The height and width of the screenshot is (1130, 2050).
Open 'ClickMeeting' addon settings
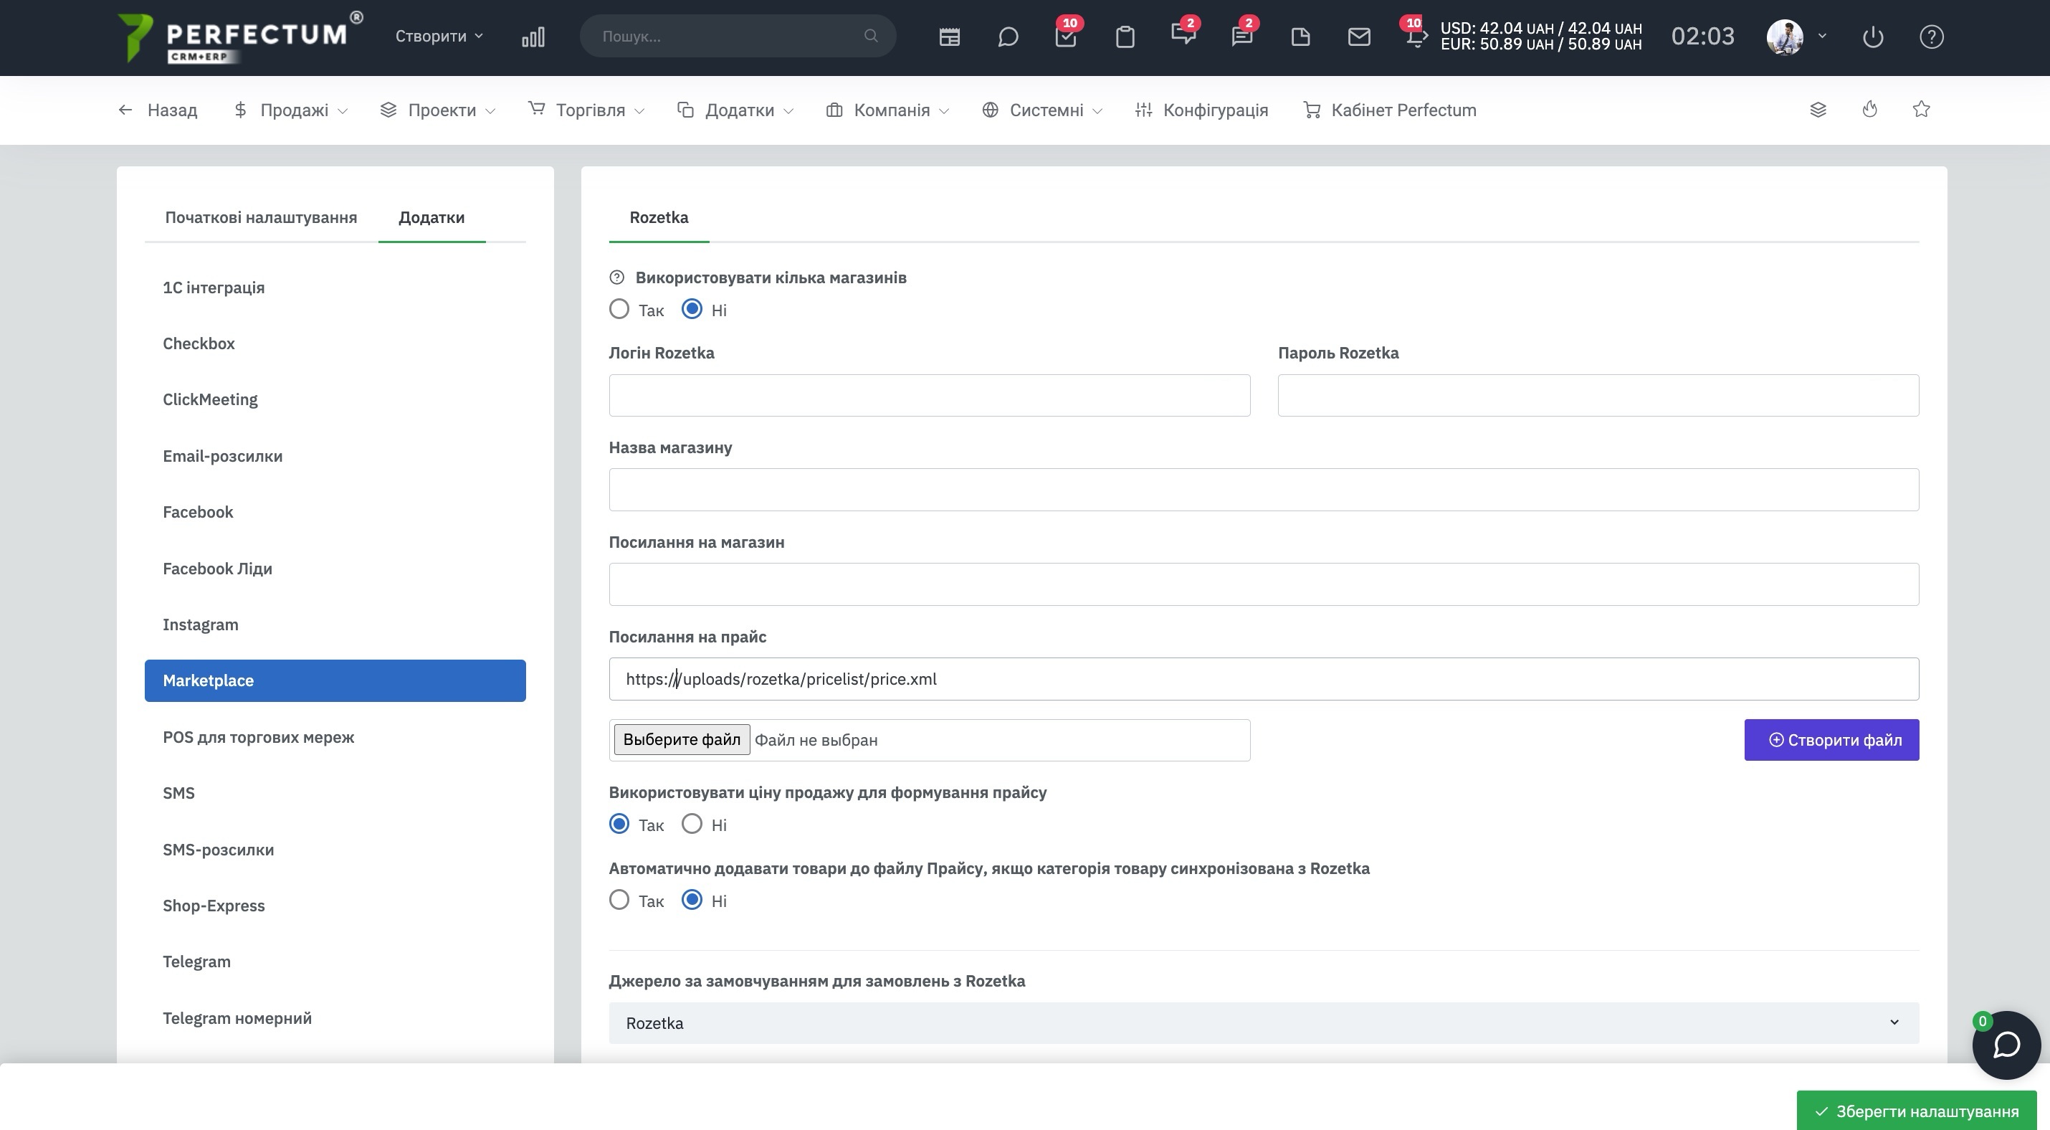(x=335, y=399)
